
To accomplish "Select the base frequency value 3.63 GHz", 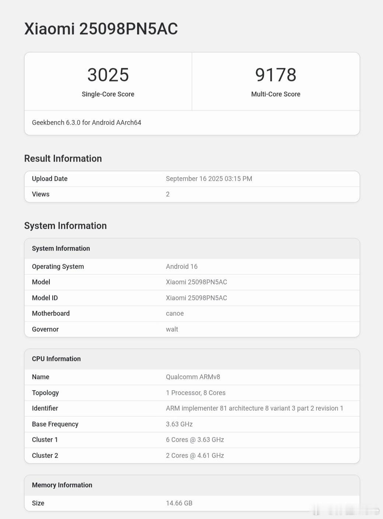I will point(180,424).
